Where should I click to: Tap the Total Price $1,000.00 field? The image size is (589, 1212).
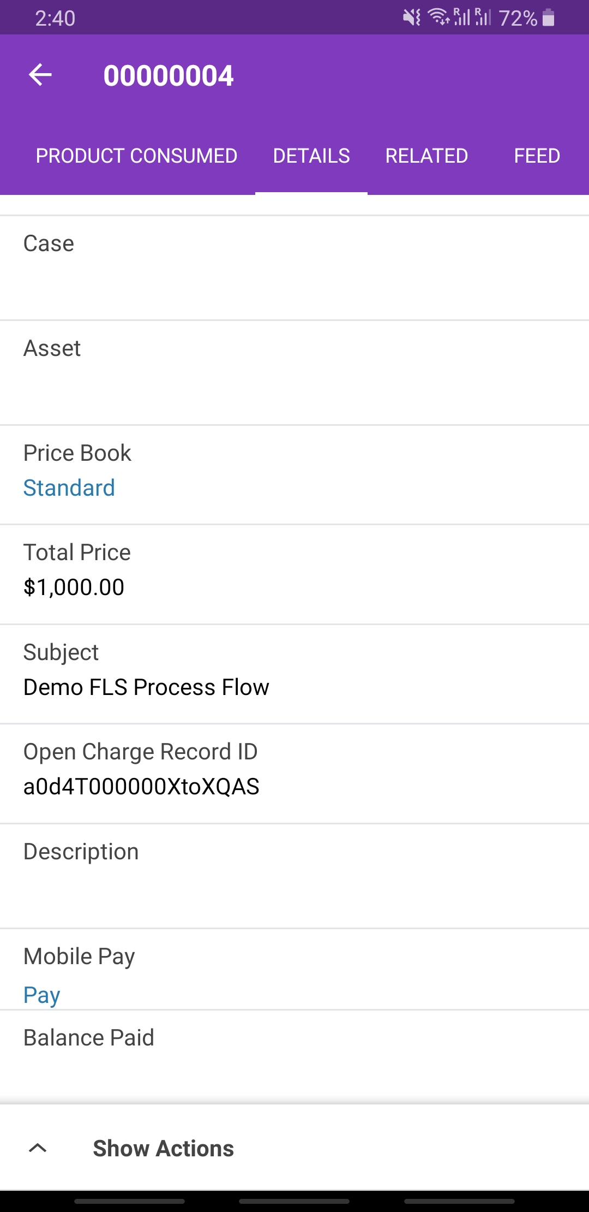tap(294, 575)
